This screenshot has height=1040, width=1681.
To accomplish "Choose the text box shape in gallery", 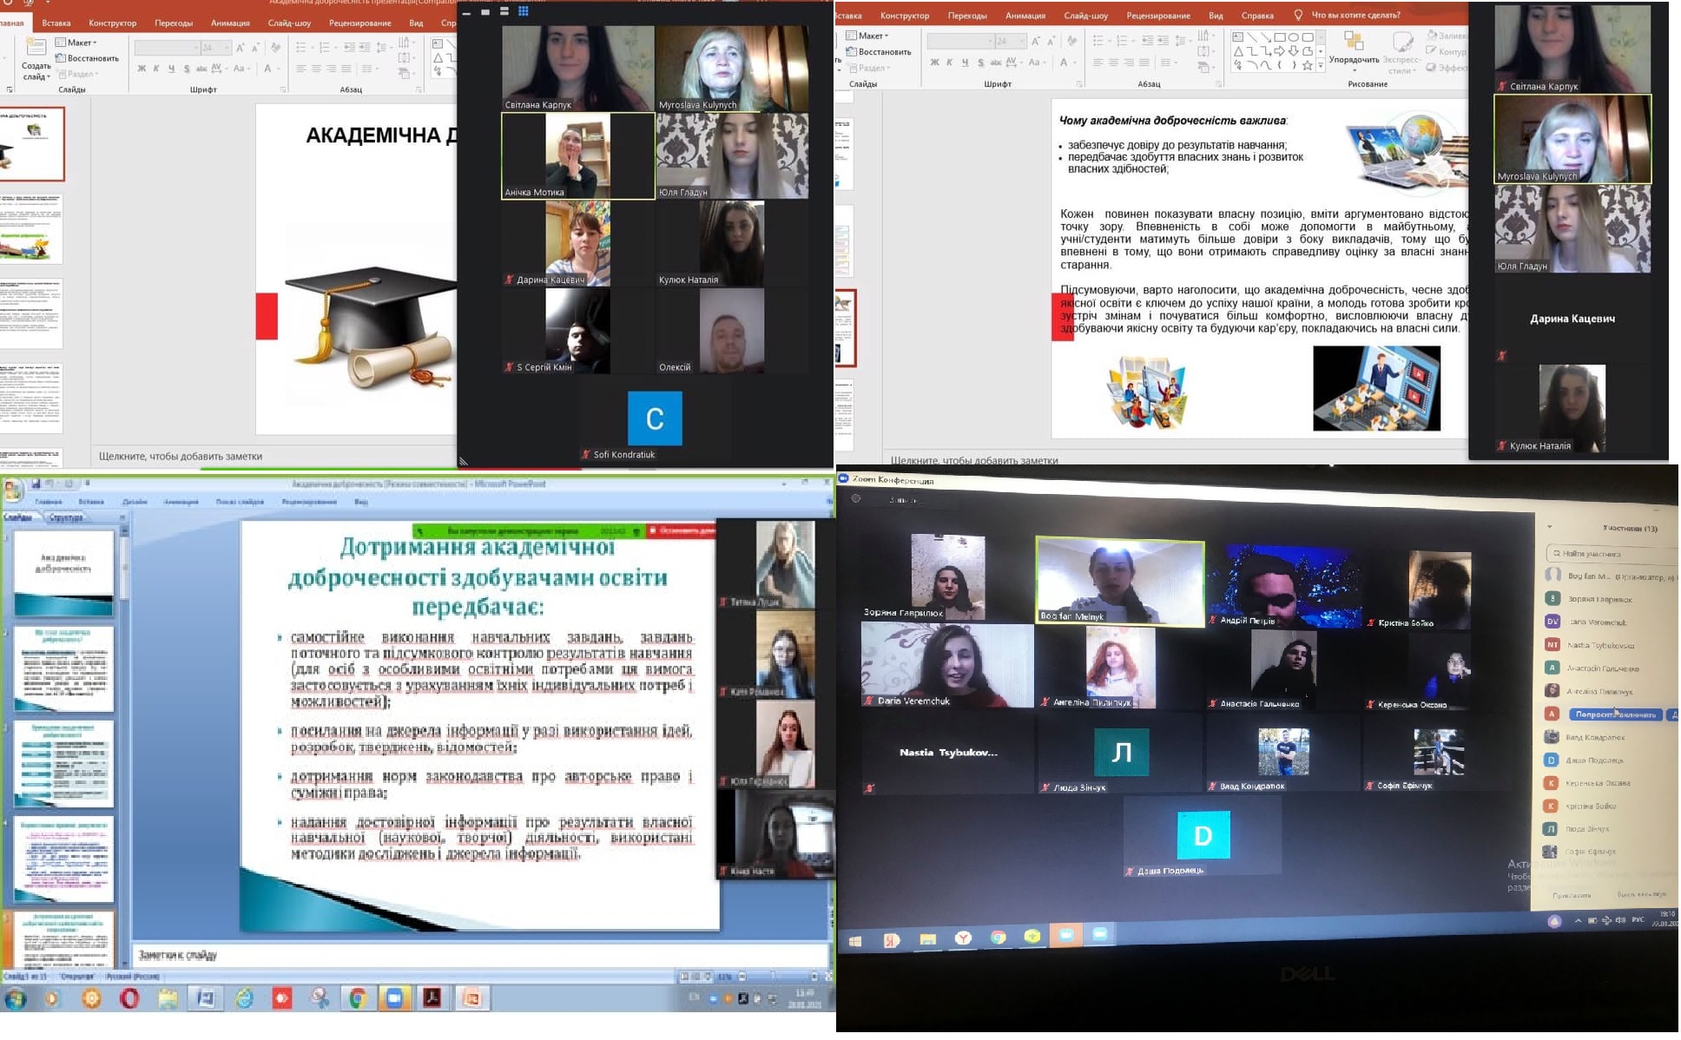I will (x=1237, y=37).
